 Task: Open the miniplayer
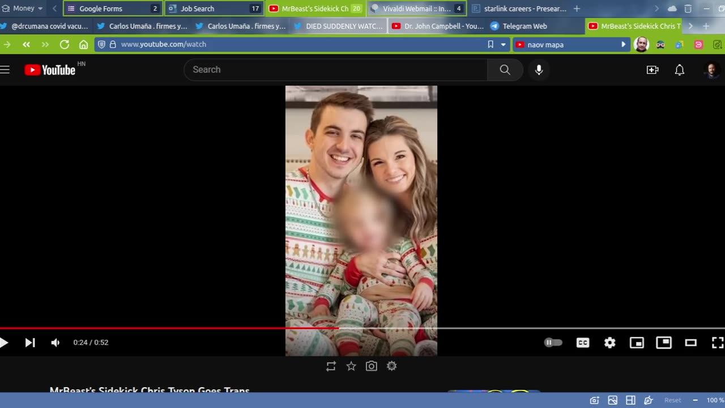pos(637,342)
